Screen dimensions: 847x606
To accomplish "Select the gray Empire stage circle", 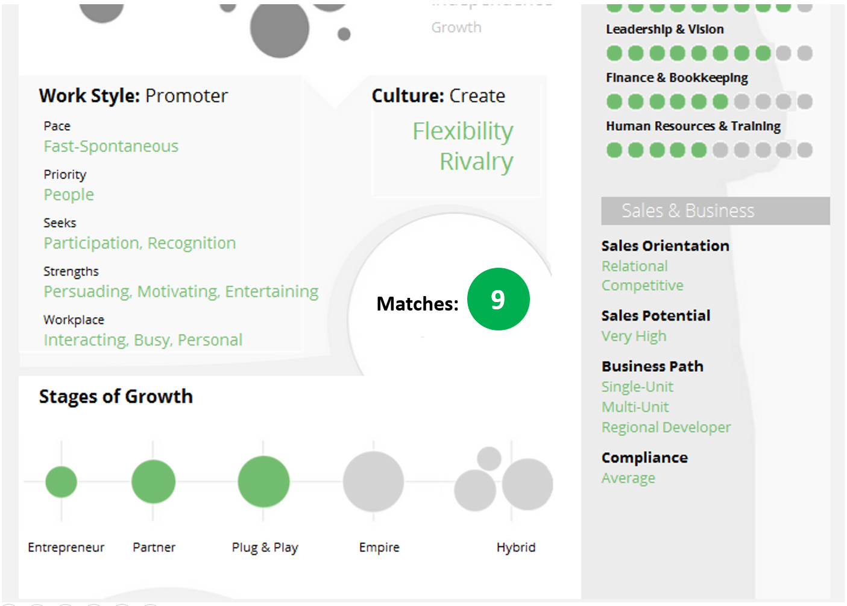I will click(373, 482).
